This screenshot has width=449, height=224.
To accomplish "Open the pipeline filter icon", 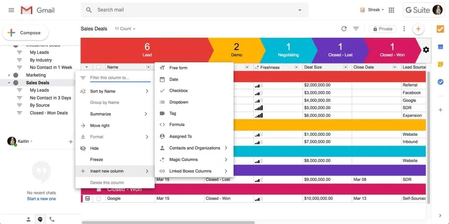I will (x=356, y=29).
